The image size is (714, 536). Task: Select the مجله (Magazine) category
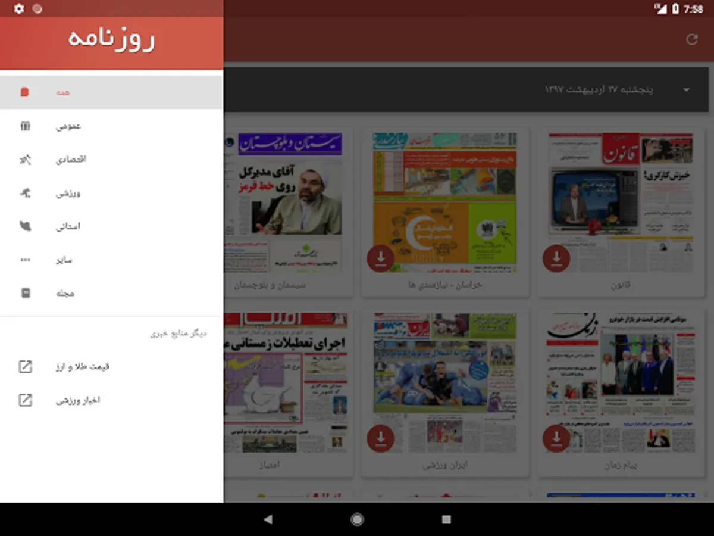112,293
